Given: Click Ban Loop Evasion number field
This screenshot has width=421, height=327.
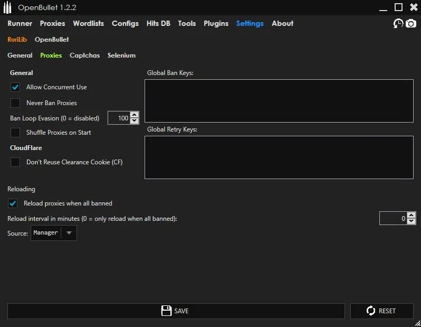Looking at the screenshot, I should (119, 118).
